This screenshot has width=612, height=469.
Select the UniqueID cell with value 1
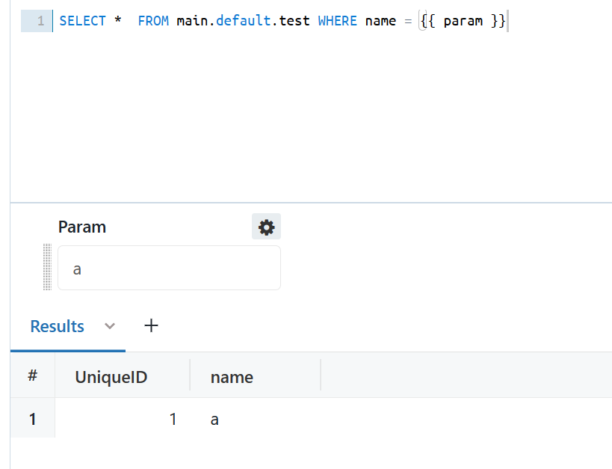(x=173, y=419)
